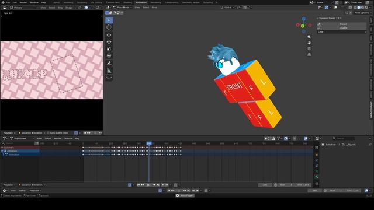374x210 pixels.
Task: Toggle Only Show Selected in dope sheet header
Action: coord(266,139)
